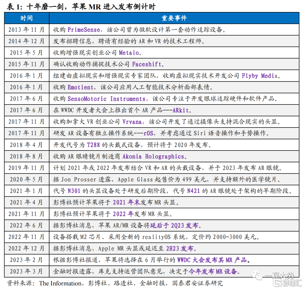Click the purple text 'ARkit'

[180, 110]
